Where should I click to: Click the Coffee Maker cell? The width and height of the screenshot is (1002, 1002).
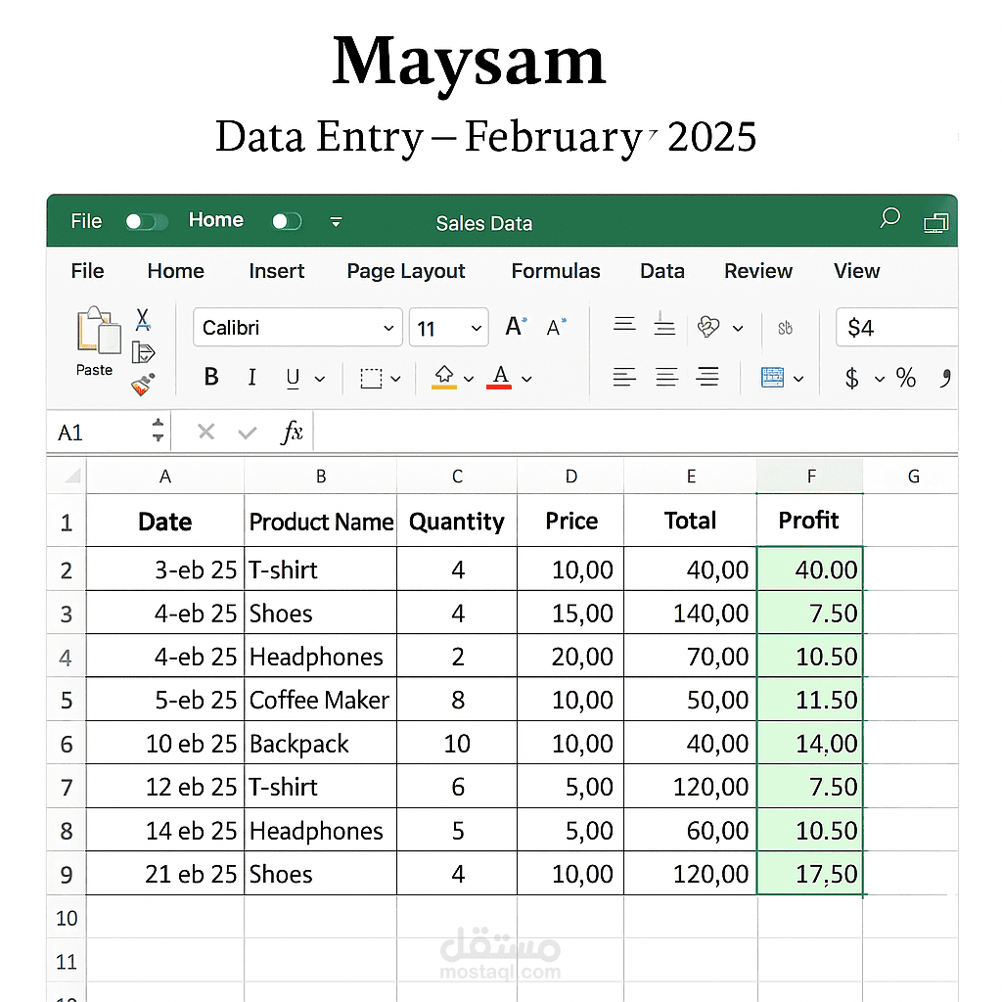coord(320,700)
